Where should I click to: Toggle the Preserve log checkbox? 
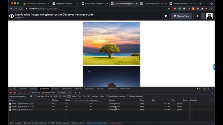pos(29,93)
